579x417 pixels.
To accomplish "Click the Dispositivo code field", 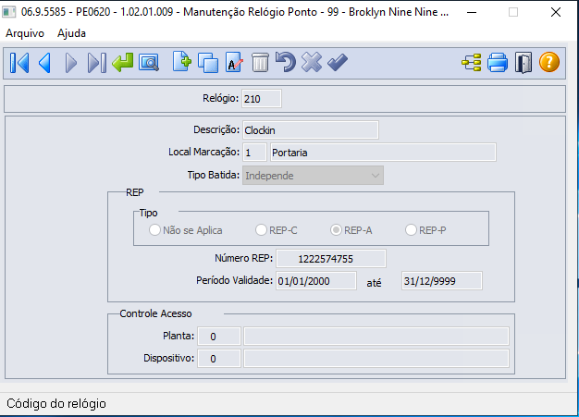I will [219, 359].
